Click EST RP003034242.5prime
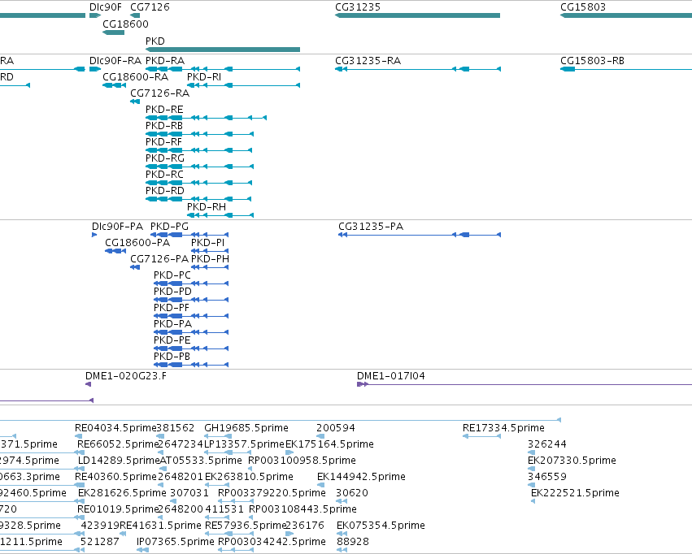692x554 pixels. pos(272,542)
